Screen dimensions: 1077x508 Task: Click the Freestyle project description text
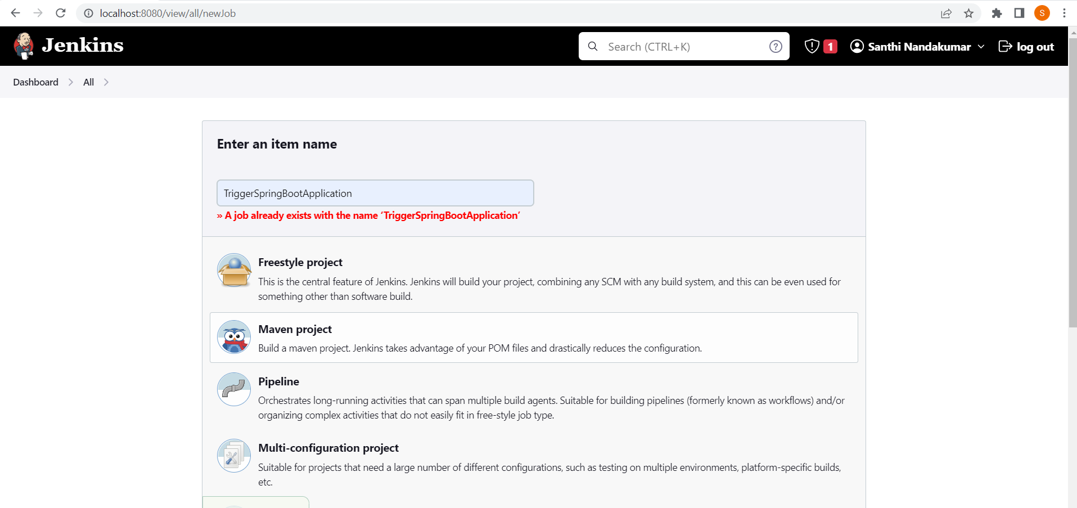point(549,289)
